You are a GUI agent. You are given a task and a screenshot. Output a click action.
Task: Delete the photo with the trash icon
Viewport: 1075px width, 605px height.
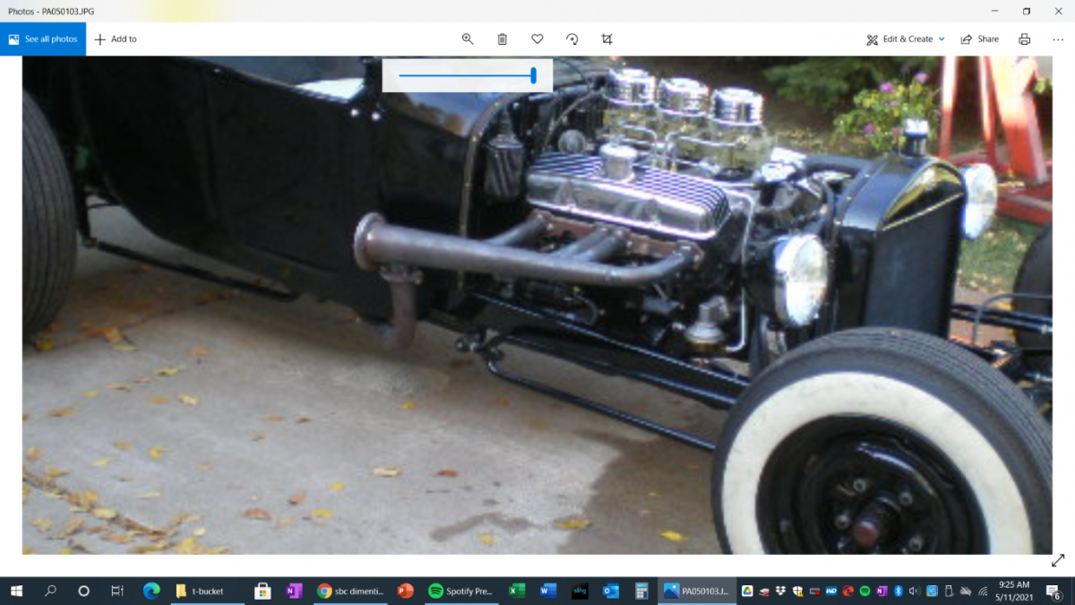[503, 39]
